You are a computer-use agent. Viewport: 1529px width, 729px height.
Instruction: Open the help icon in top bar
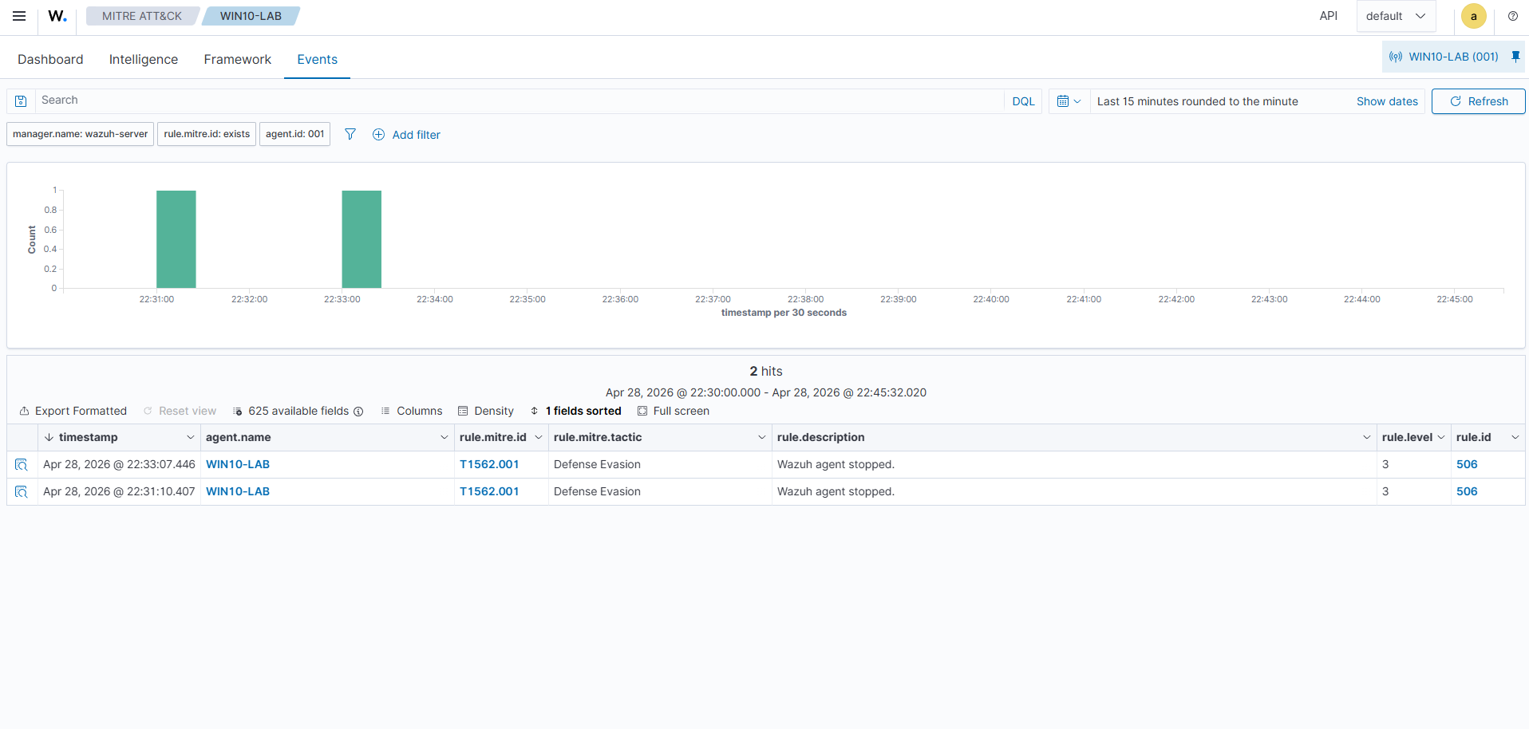(x=1512, y=16)
